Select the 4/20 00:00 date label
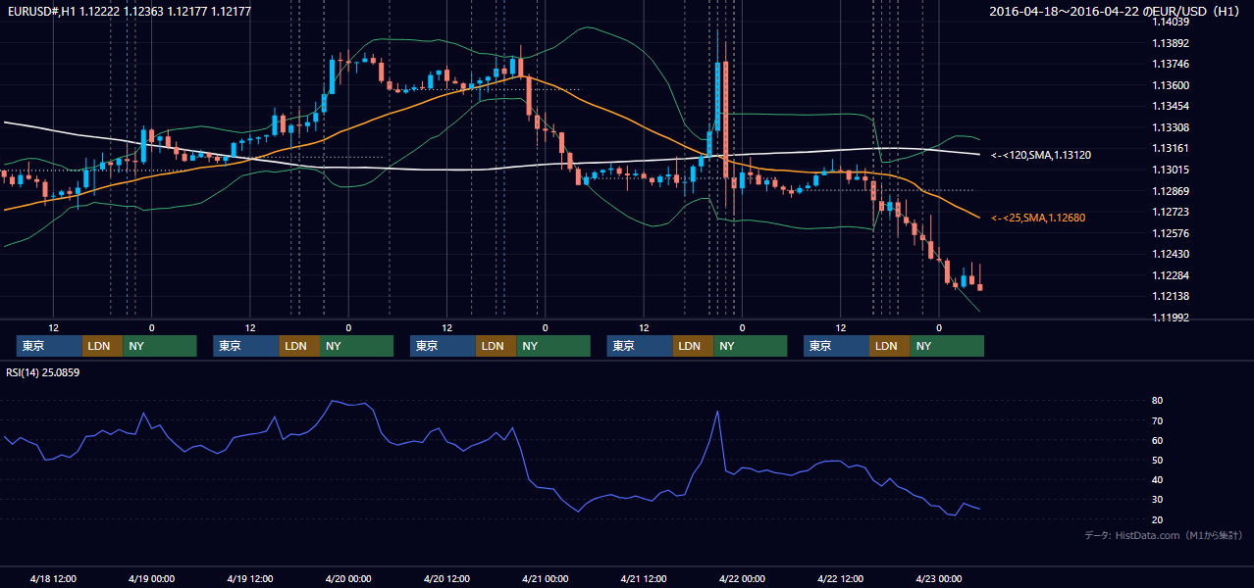Screen dimensions: 1254x588 click(348, 578)
